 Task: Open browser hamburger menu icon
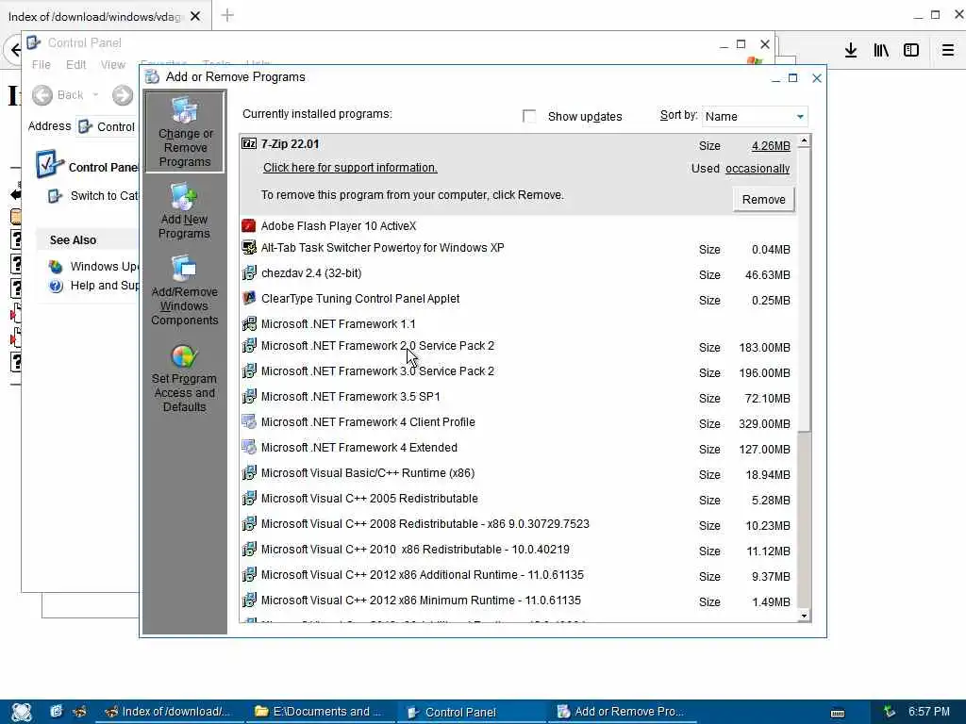tap(948, 50)
